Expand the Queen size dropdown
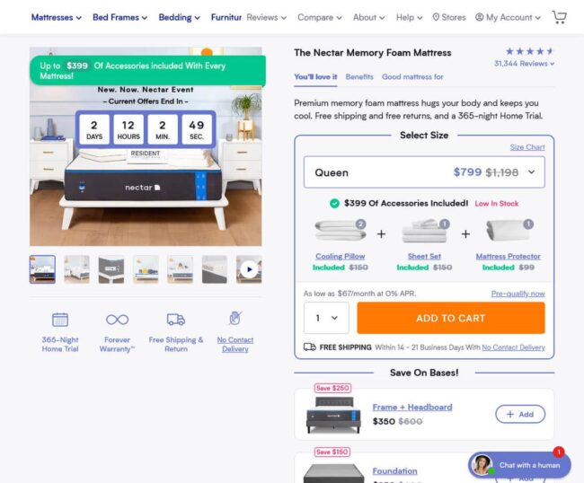The image size is (584, 483). (x=424, y=172)
